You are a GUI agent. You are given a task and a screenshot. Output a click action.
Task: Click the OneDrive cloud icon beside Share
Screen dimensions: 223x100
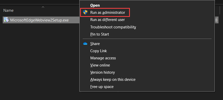85,44
